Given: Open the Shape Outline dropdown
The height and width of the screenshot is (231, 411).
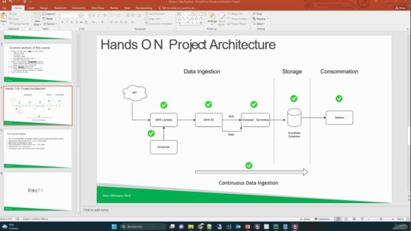Looking at the screenshot, I should [x=238, y=19].
